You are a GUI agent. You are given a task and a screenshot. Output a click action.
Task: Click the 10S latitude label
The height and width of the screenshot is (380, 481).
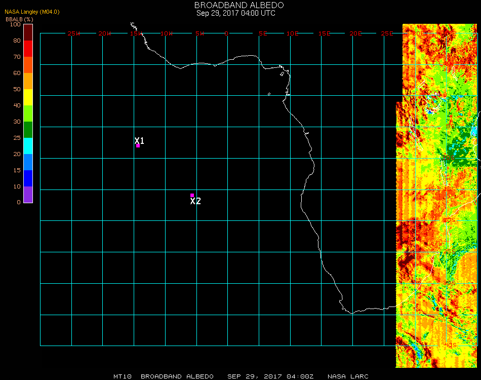coord(448,158)
